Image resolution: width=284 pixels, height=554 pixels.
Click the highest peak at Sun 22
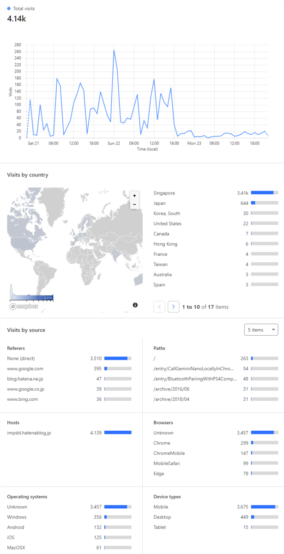114,50
